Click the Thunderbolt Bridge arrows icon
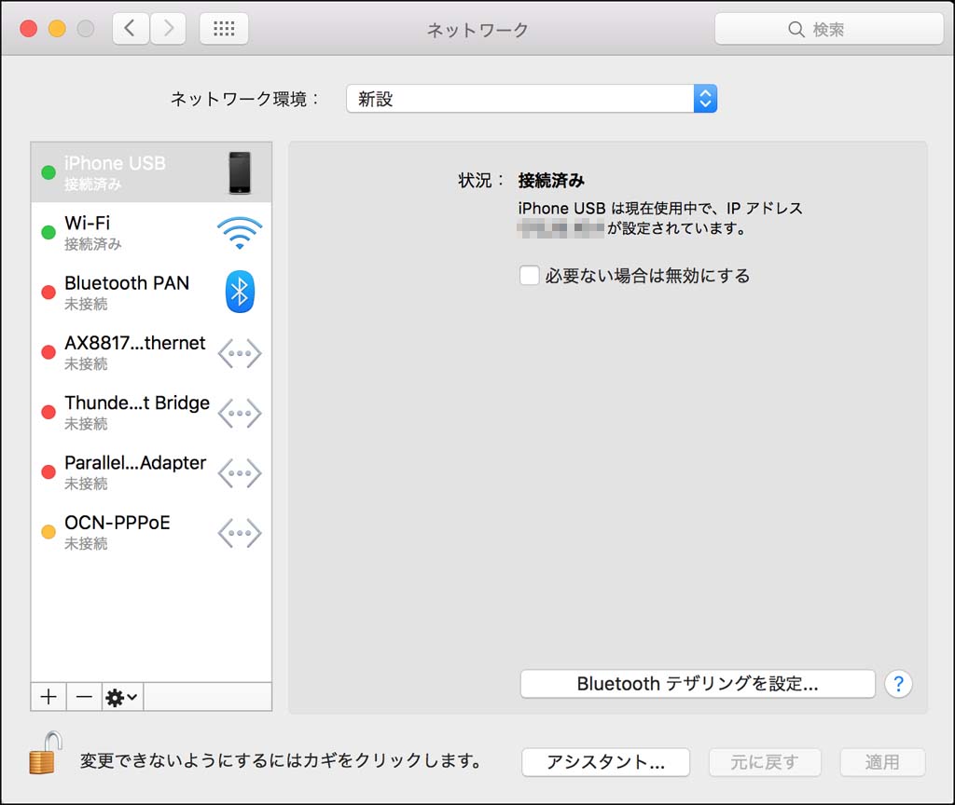This screenshot has height=805, width=955. click(x=240, y=413)
